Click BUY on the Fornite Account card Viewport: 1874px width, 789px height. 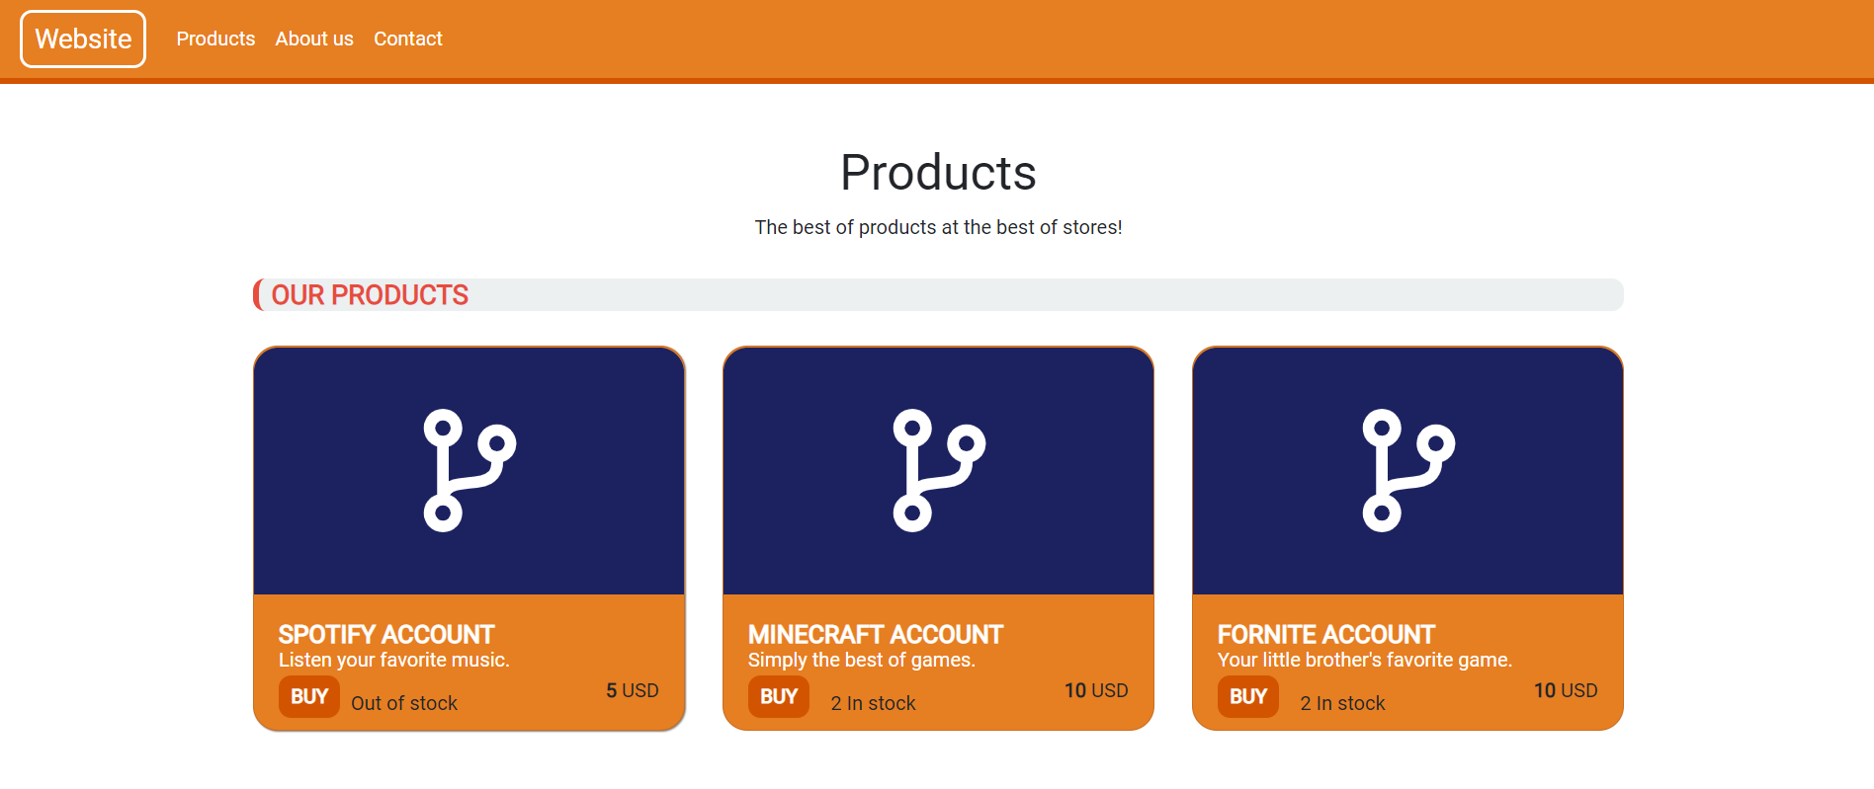click(x=1247, y=696)
